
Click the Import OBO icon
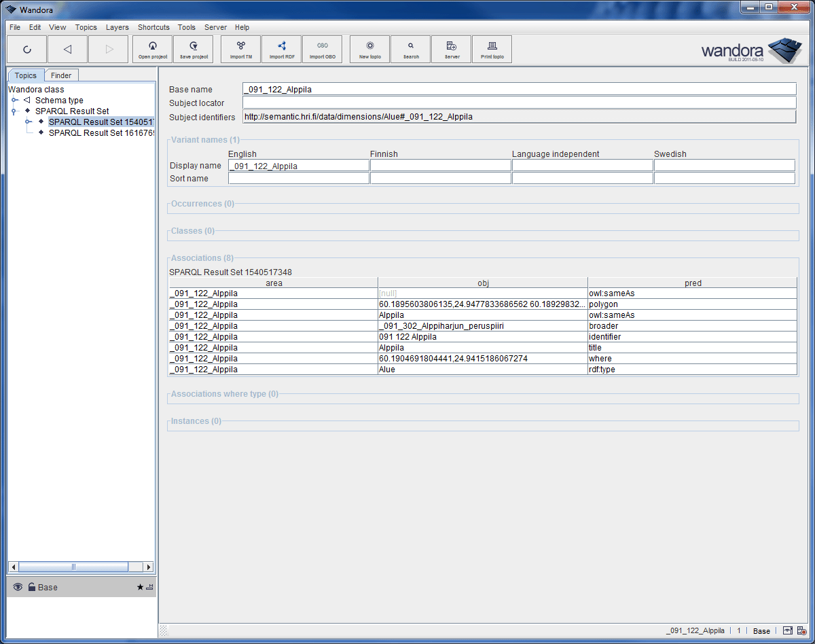tap(323, 49)
